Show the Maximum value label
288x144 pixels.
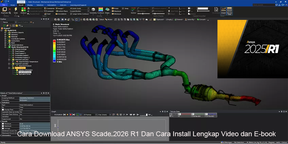[x=116, y=11]
